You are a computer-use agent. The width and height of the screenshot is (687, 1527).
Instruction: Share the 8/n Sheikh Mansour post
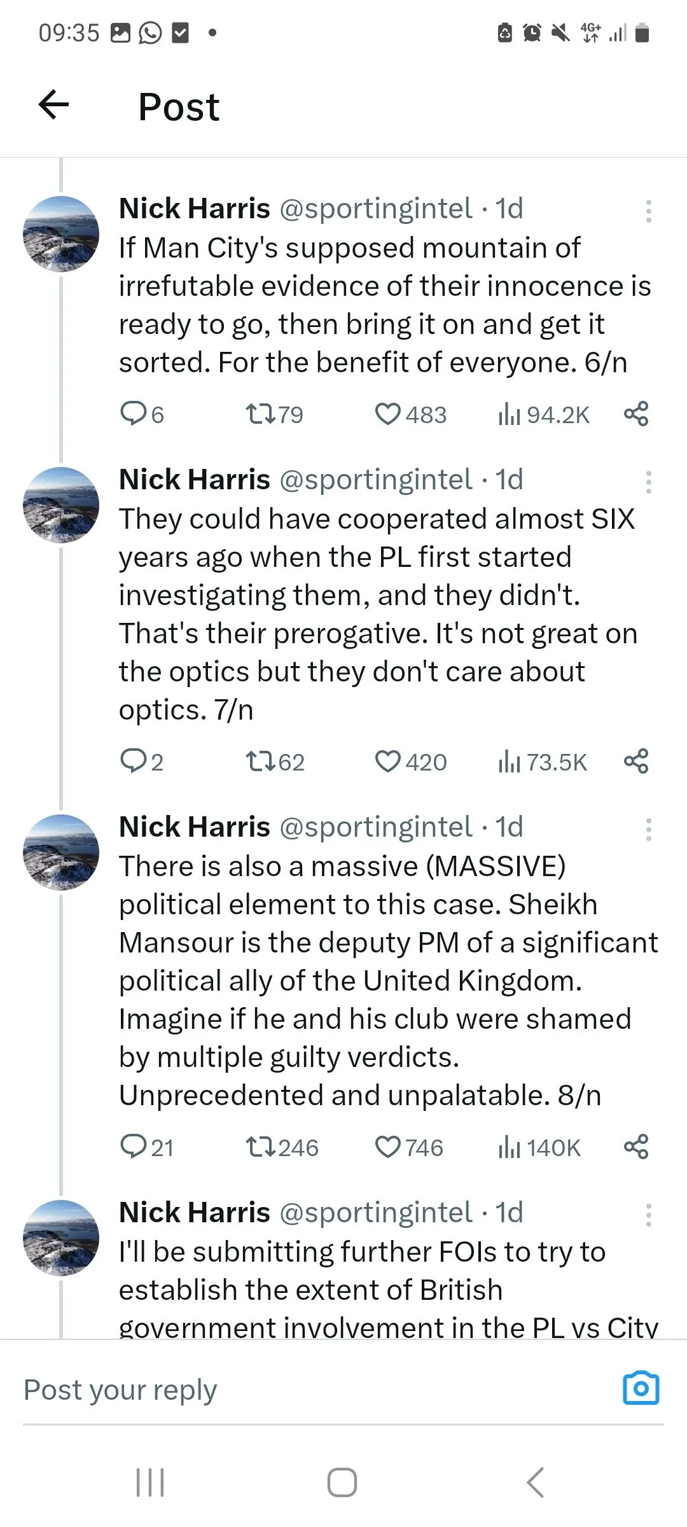(636, 1147)
